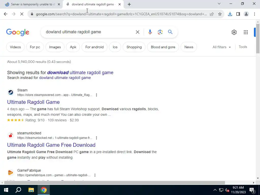This screenshot has width=260, height=195.
Task: Open 'Ultimate Ragdoll Game Free Download' link
Action: (51, 145)
